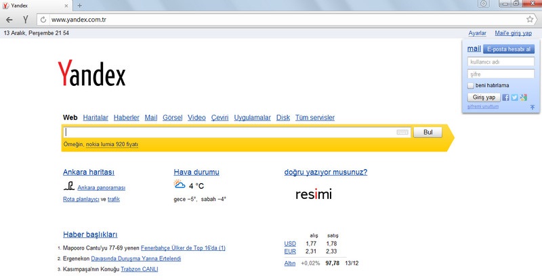The height and width of the screenshot is (280, 542).
Task: Open the Çeviri service tab
Action: 220,118
